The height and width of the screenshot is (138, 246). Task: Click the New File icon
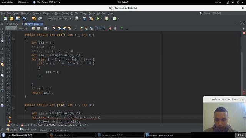pos(5,19)
